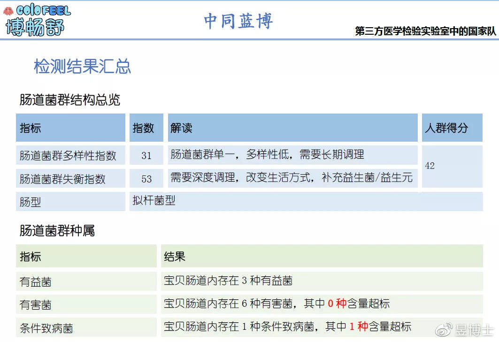Select the 肠道菌群多样性指数 row label
Image resolution: width=499 pixels, height=342 pixels.
(71, 155)
